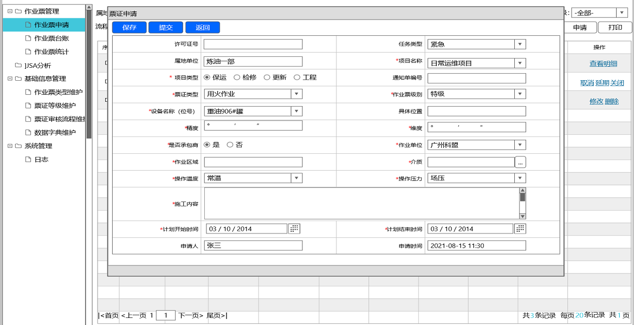
Task: Open 项目名称 dropdown showing 日常运维项目
Action: click(x=476, y=63)
